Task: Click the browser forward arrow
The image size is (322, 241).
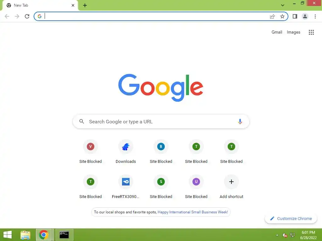Action: (x=17, y=16)
